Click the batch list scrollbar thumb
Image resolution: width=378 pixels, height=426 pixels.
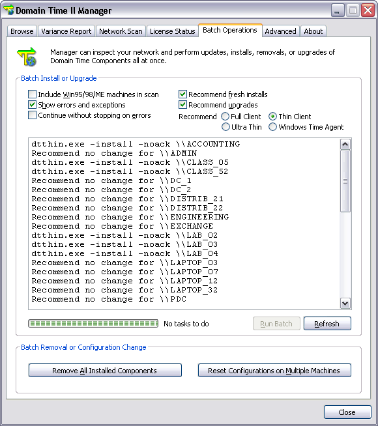(345, 181)
